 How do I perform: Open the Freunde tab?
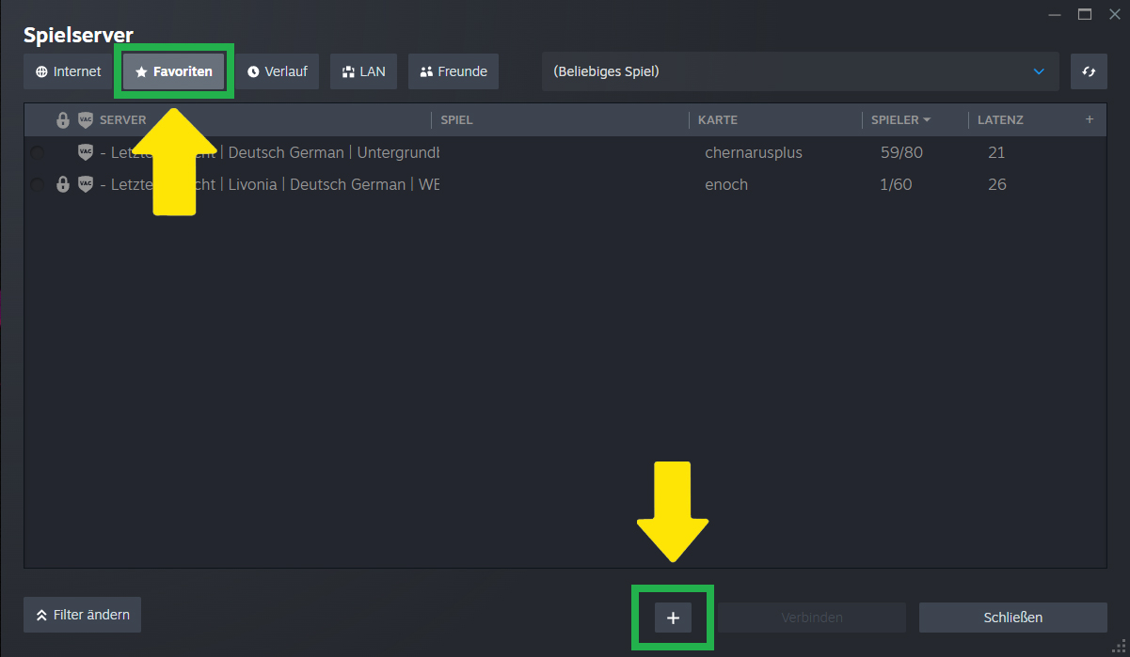pyautogui.click(x=454, y=71)
